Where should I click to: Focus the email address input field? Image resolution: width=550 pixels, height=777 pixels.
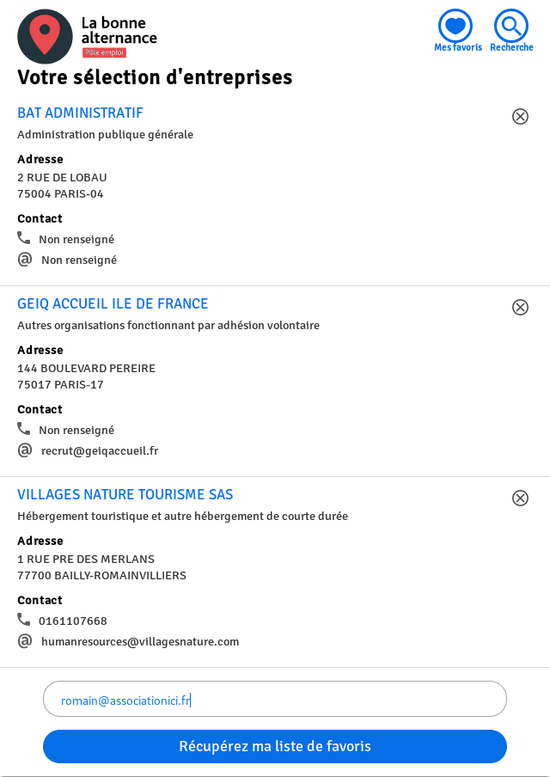click(275, 700)
